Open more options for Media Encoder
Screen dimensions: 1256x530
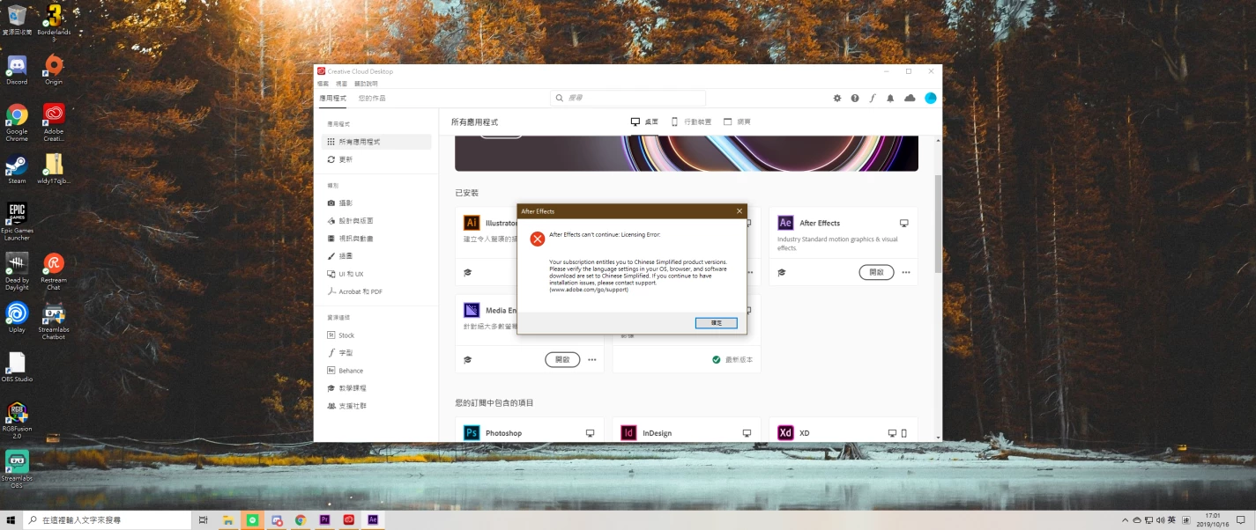tap(592, 360)
